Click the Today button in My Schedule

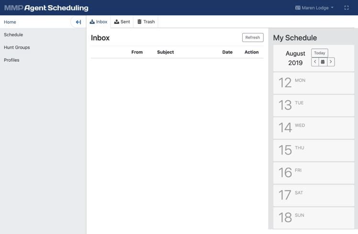(319, 53)
